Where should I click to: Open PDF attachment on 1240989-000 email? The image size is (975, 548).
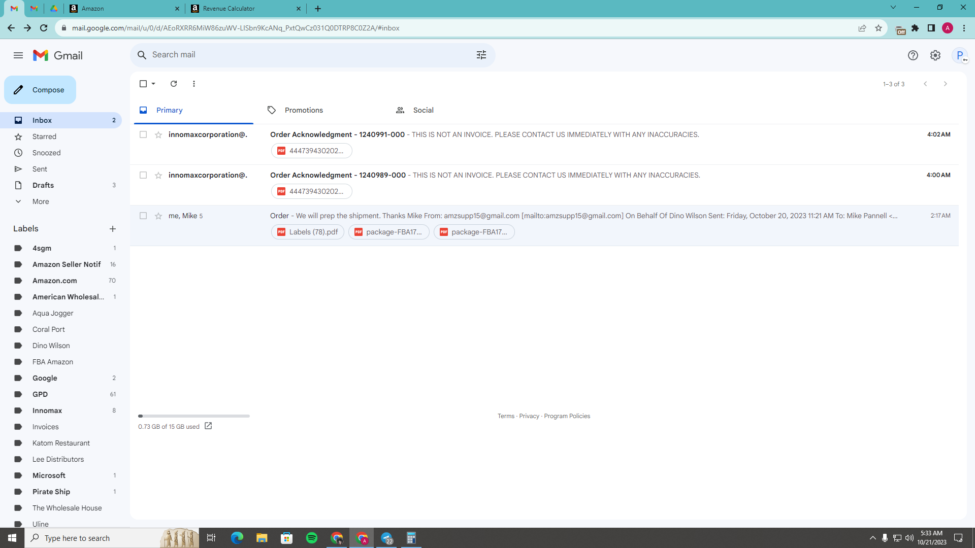pyautogui.click(x=311, y=191)
